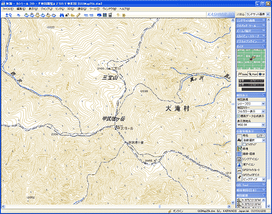Click the yellow question mark help icon
The width and height of the screenshot is (272, 214).
tap(118, 15)
